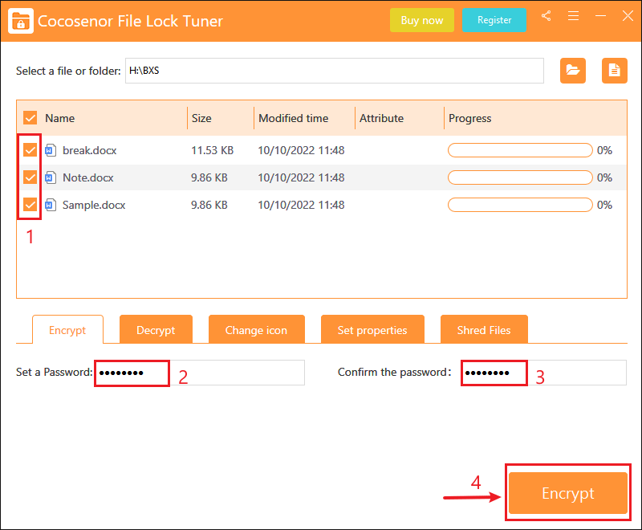
Task: Sort by the Name column header
Action: tap(59, 118)
